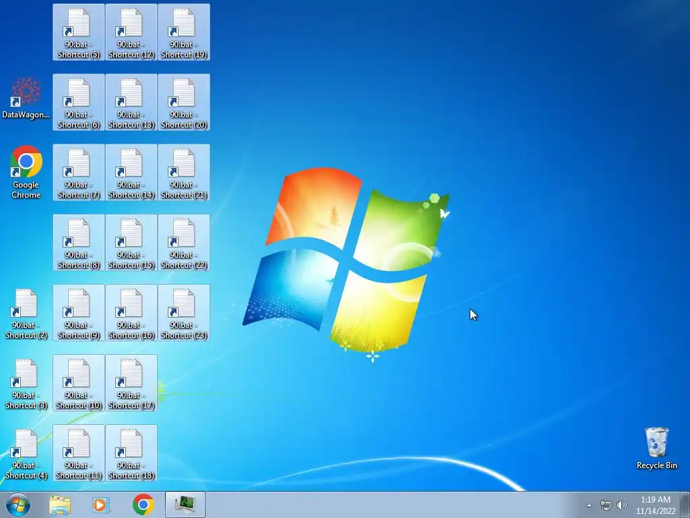The width and height of the screenshot is (690, 518).
Task: Select the 90.bat - Shortcut (9) icon
Action: click(79, 313)
